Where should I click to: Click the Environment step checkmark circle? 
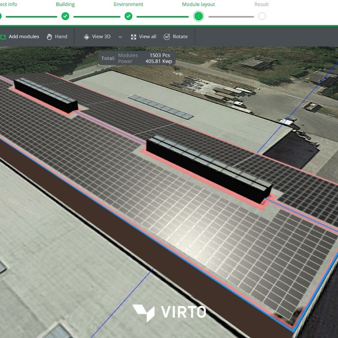coord(128,16)
